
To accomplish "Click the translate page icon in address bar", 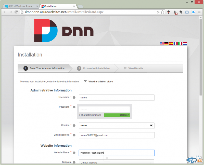I will click(x=158, y=12).
